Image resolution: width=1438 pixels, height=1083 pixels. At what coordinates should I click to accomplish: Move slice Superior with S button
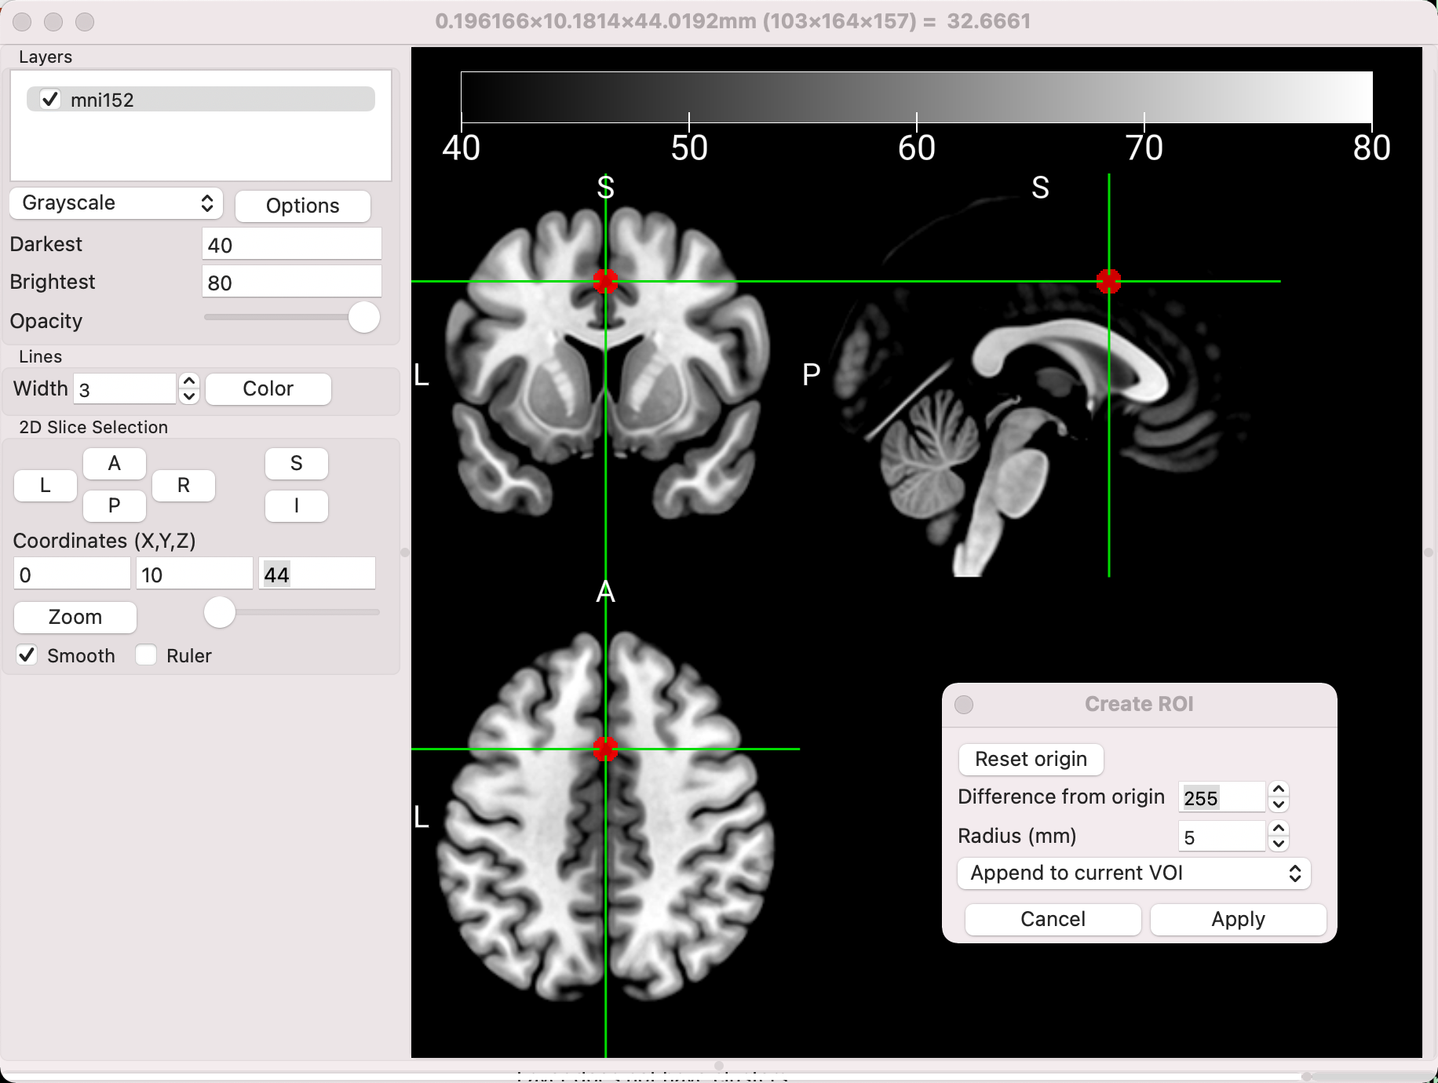click(297, 464)
